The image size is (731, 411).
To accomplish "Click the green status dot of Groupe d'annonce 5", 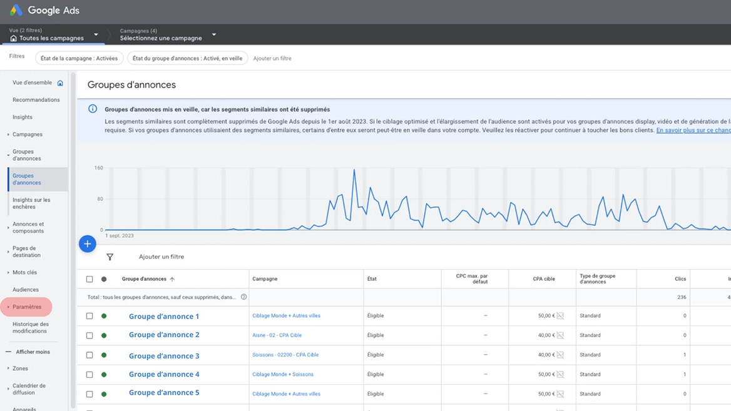I will coord(104,394).
